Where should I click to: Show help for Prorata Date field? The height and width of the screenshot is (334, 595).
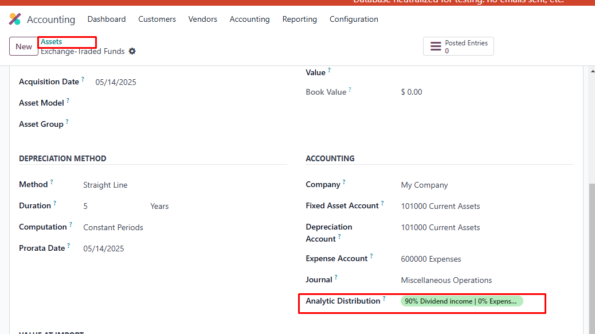[69, 246]
